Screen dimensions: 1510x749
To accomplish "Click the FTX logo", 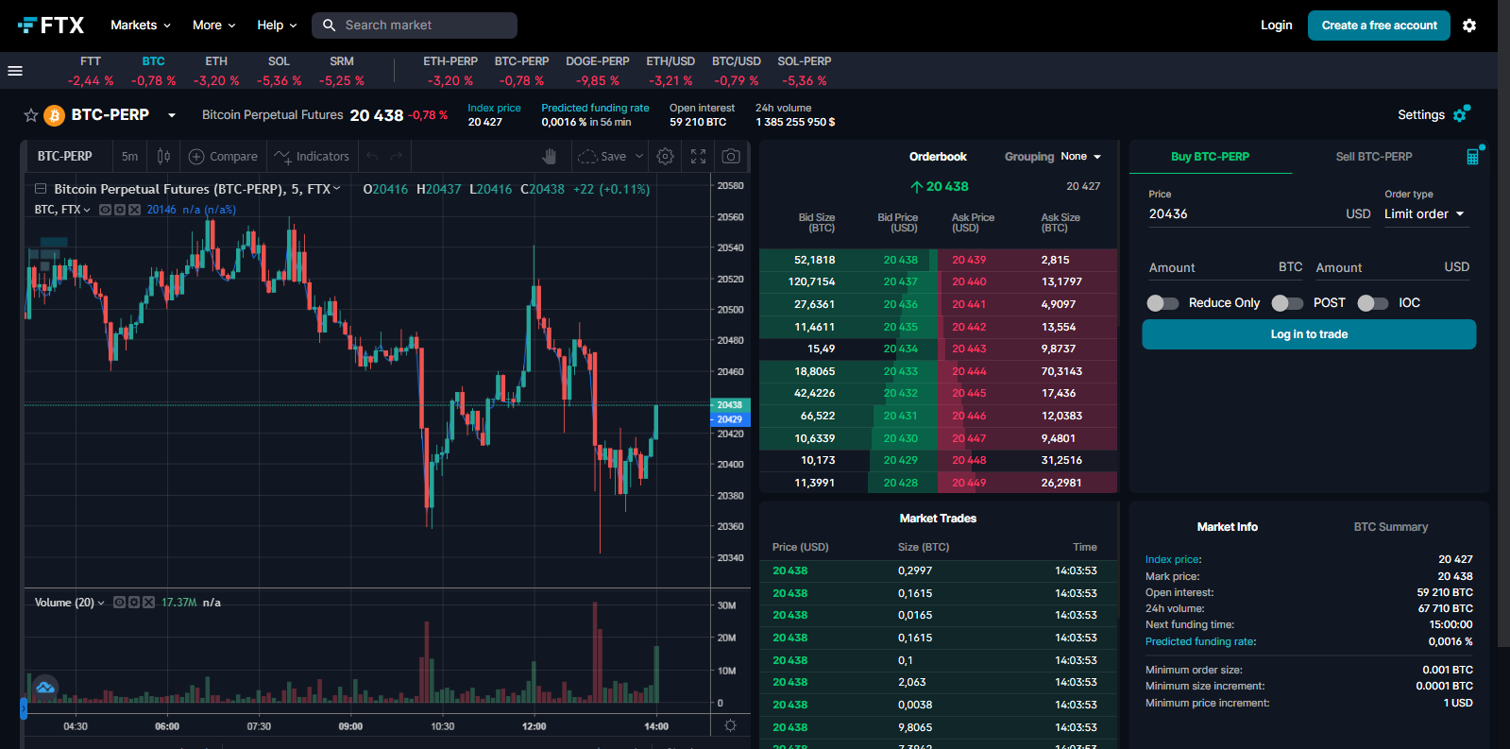I will 51,26.
